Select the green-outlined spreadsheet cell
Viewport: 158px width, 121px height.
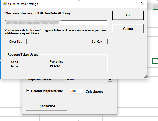point(155,61)
